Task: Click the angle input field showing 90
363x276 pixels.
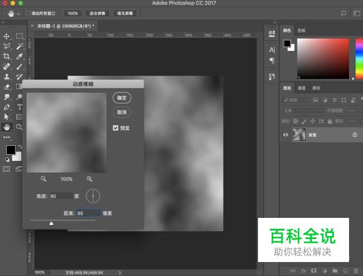Action: coord(61,196)
